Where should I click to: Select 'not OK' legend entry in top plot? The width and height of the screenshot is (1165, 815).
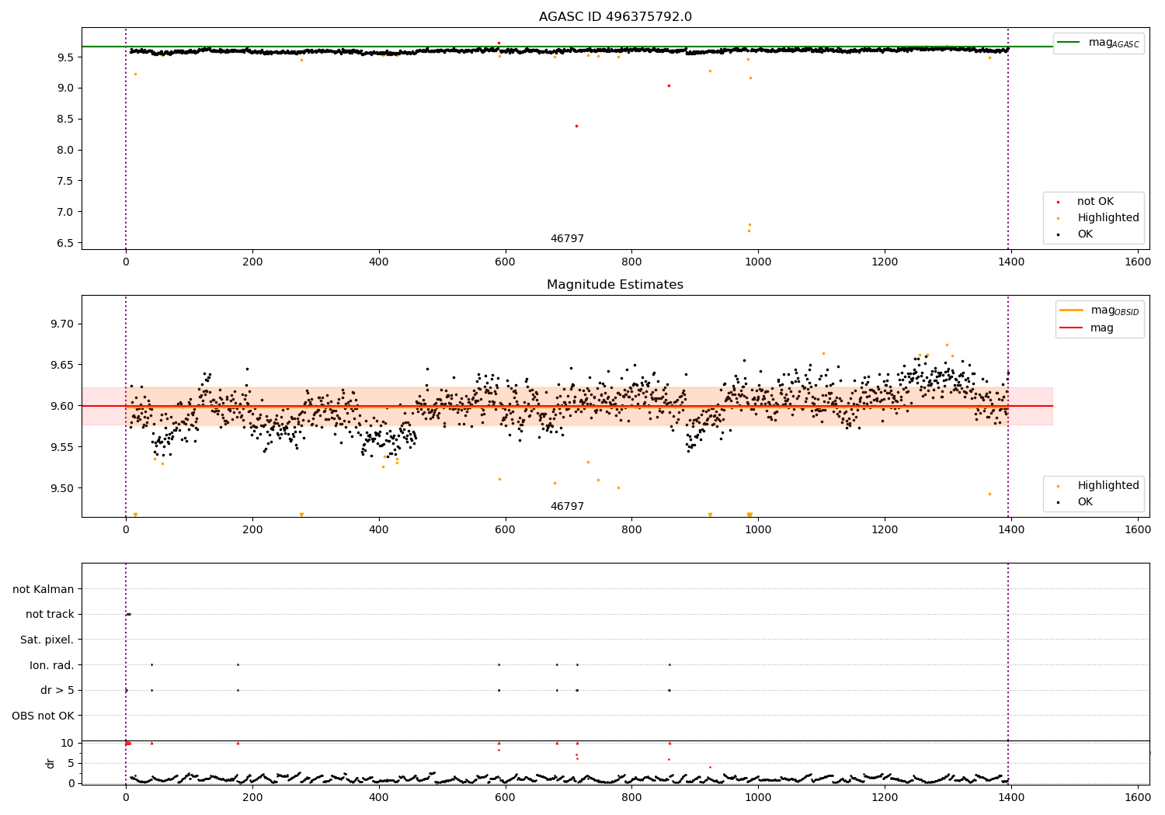coord(1095,202)
